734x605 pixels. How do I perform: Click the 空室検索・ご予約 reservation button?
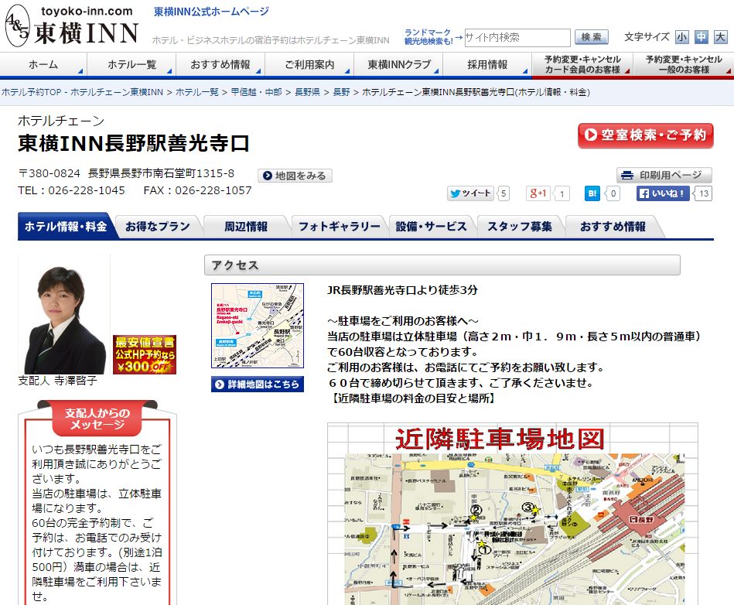click(646, 135)
